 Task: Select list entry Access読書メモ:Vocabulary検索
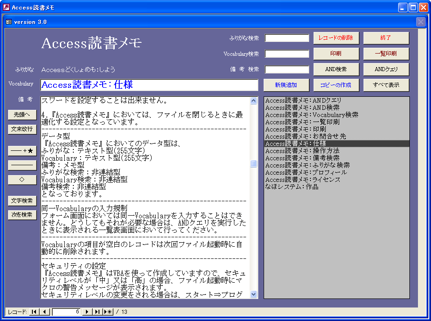click(337, 115)
